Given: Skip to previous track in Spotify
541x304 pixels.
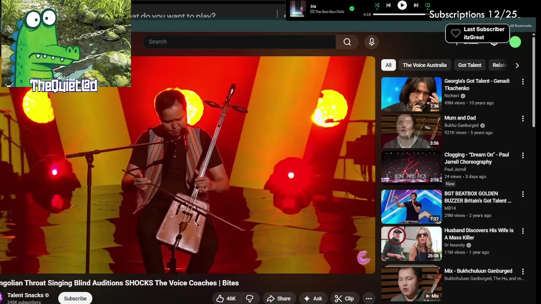Looking at the screenshot, I should [388, 5].
